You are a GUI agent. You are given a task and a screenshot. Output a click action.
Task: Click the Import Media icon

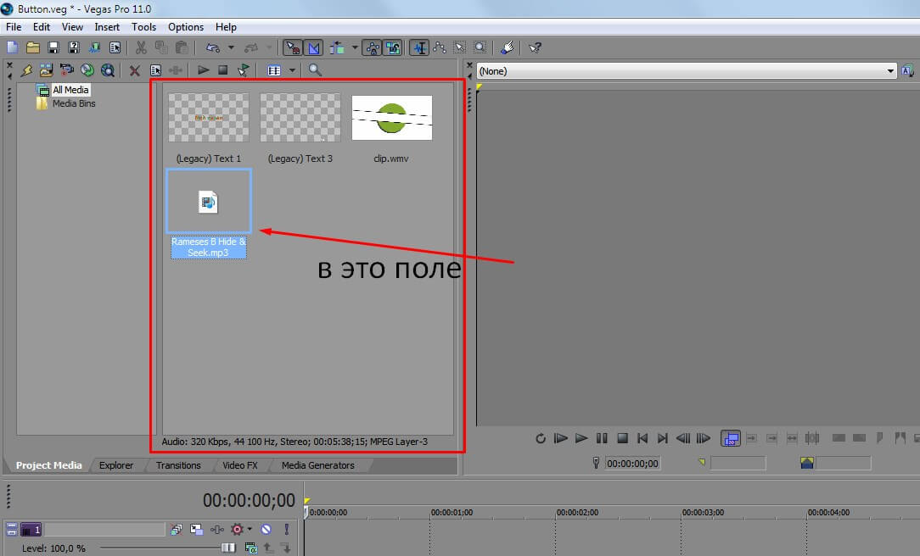pyautogui.click(x=47, y=70)
